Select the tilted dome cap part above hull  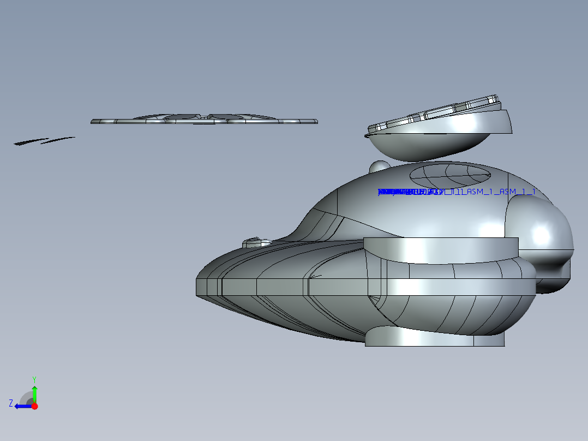[438, 129]
